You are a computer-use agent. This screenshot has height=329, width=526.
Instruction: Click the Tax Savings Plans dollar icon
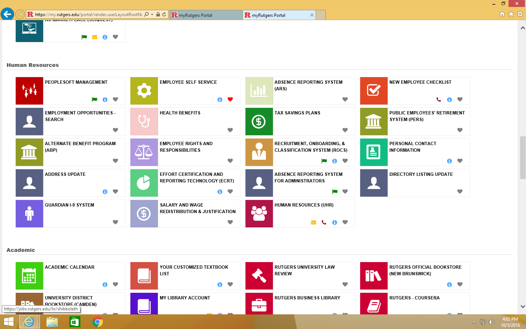pos(259,121)
